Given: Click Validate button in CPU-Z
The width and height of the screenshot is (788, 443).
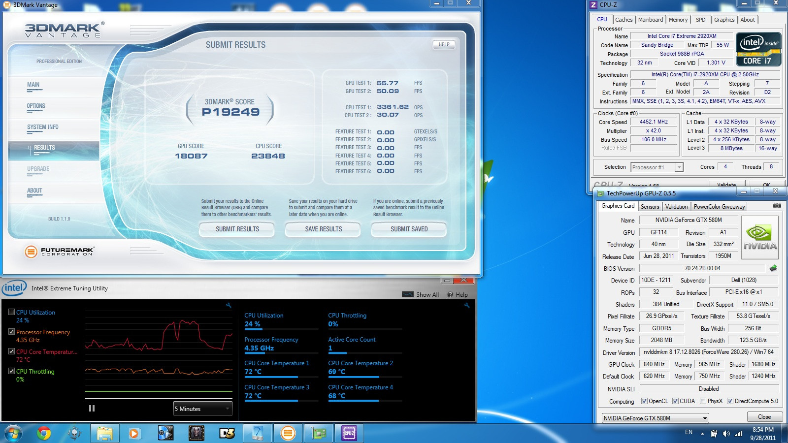Looking at the screenshot, I should click(727, 185).
